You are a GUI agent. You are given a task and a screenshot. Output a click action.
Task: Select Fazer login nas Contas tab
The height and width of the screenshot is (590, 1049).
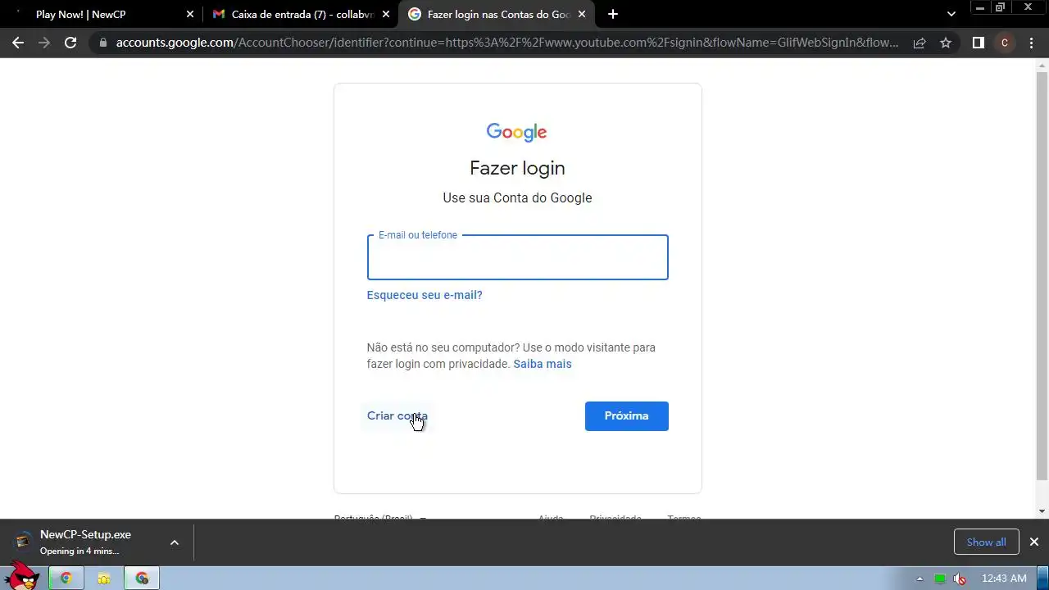coord(498,14)
